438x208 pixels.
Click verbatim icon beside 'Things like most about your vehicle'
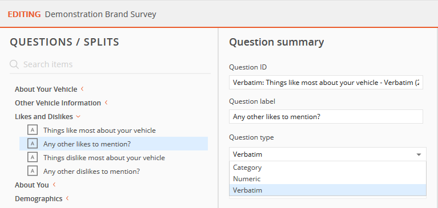pos(33,130)
